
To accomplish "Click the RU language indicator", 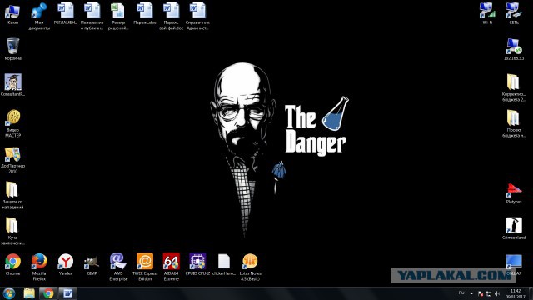I will pyautogui.click(x=461, y=292).
